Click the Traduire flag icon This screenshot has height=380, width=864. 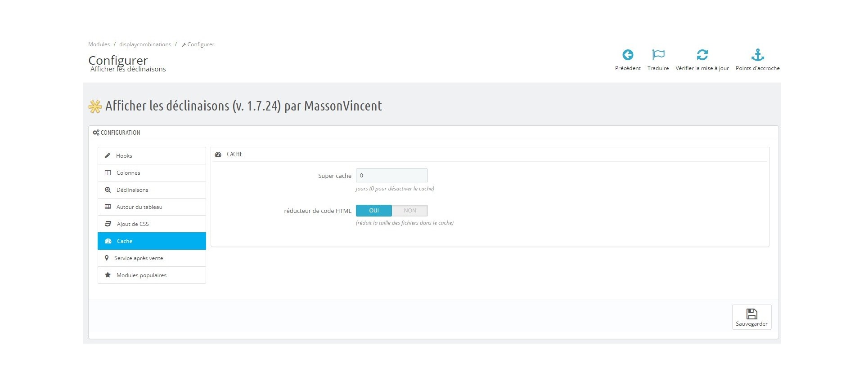tap(658, 55)
